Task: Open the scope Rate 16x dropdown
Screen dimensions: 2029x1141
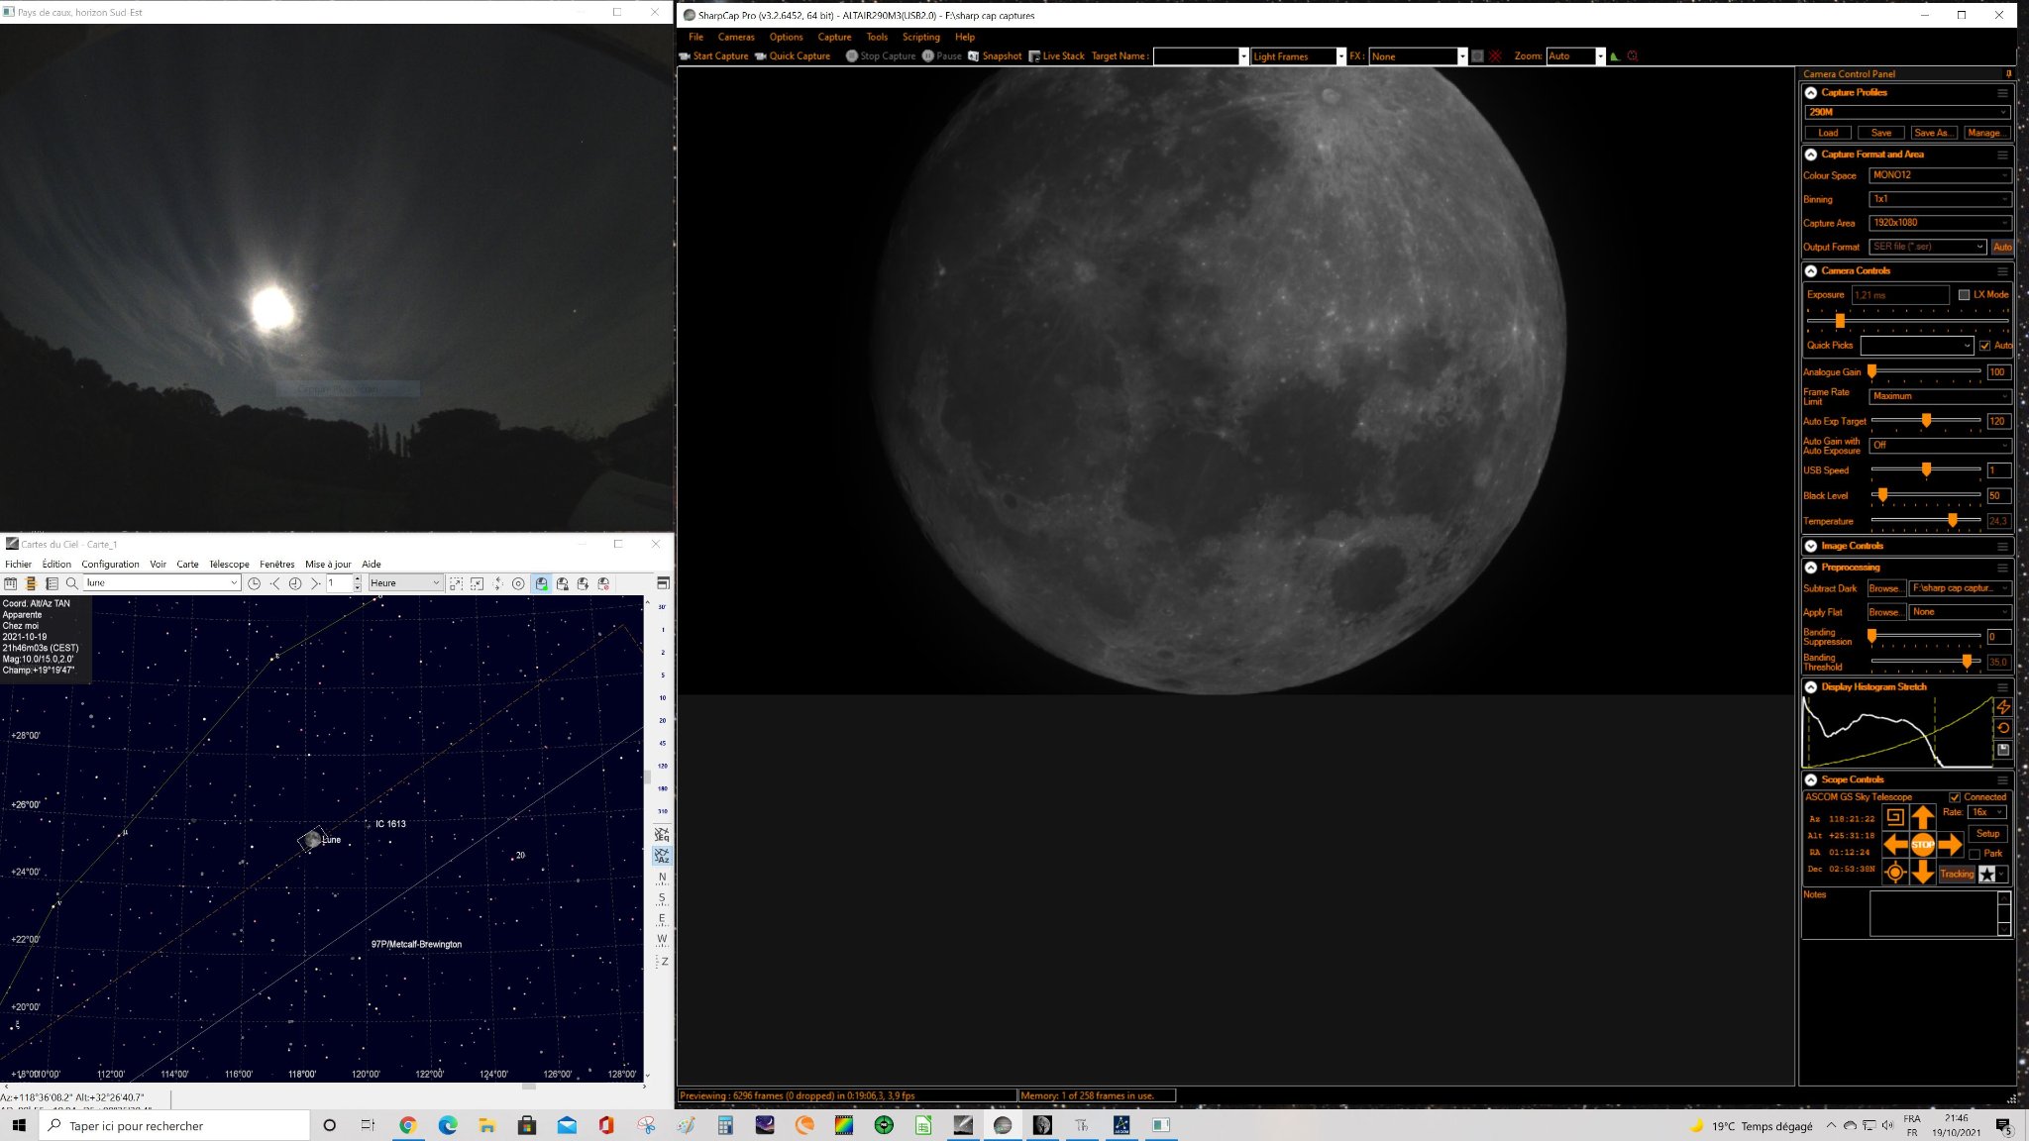Action: 1987,812
